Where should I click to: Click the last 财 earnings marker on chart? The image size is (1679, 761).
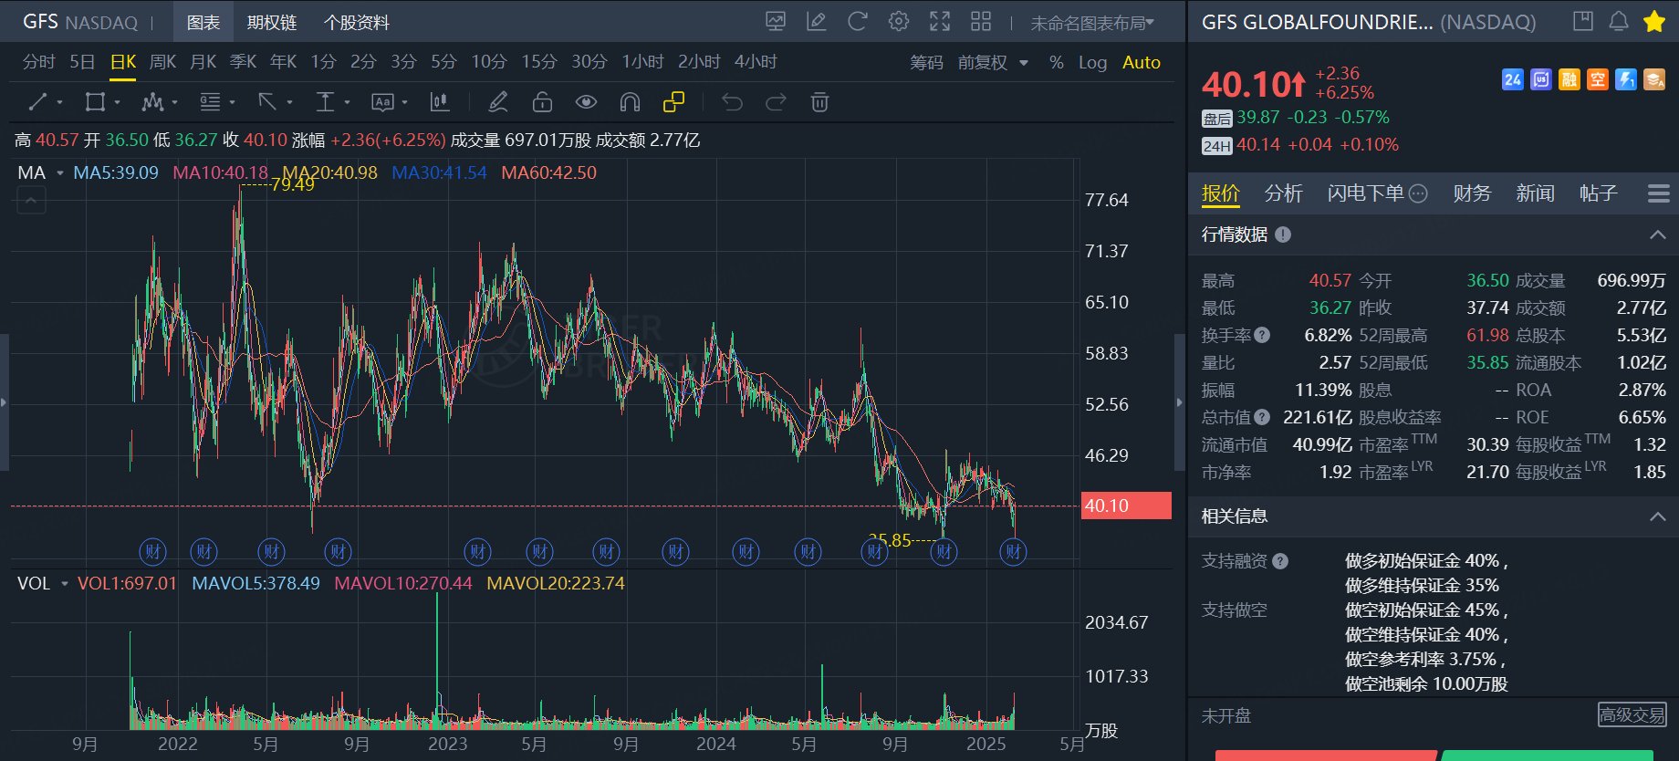point(1013,551)
